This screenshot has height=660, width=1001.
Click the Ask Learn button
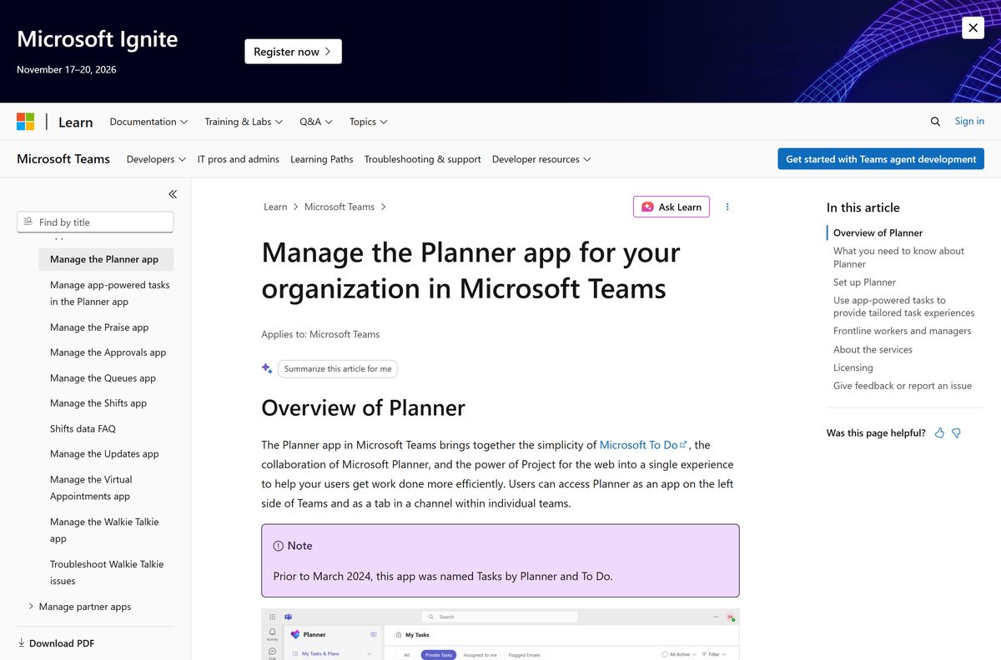click(x=672, y=207)
